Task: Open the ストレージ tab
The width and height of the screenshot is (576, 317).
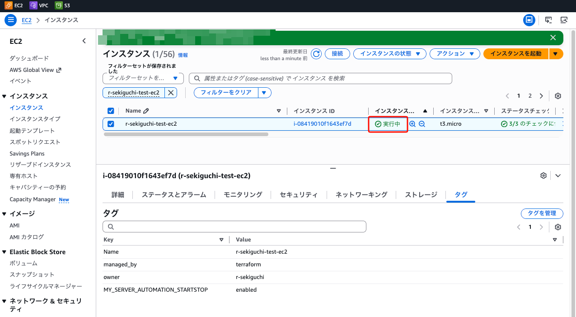Action: pos(421,194)
